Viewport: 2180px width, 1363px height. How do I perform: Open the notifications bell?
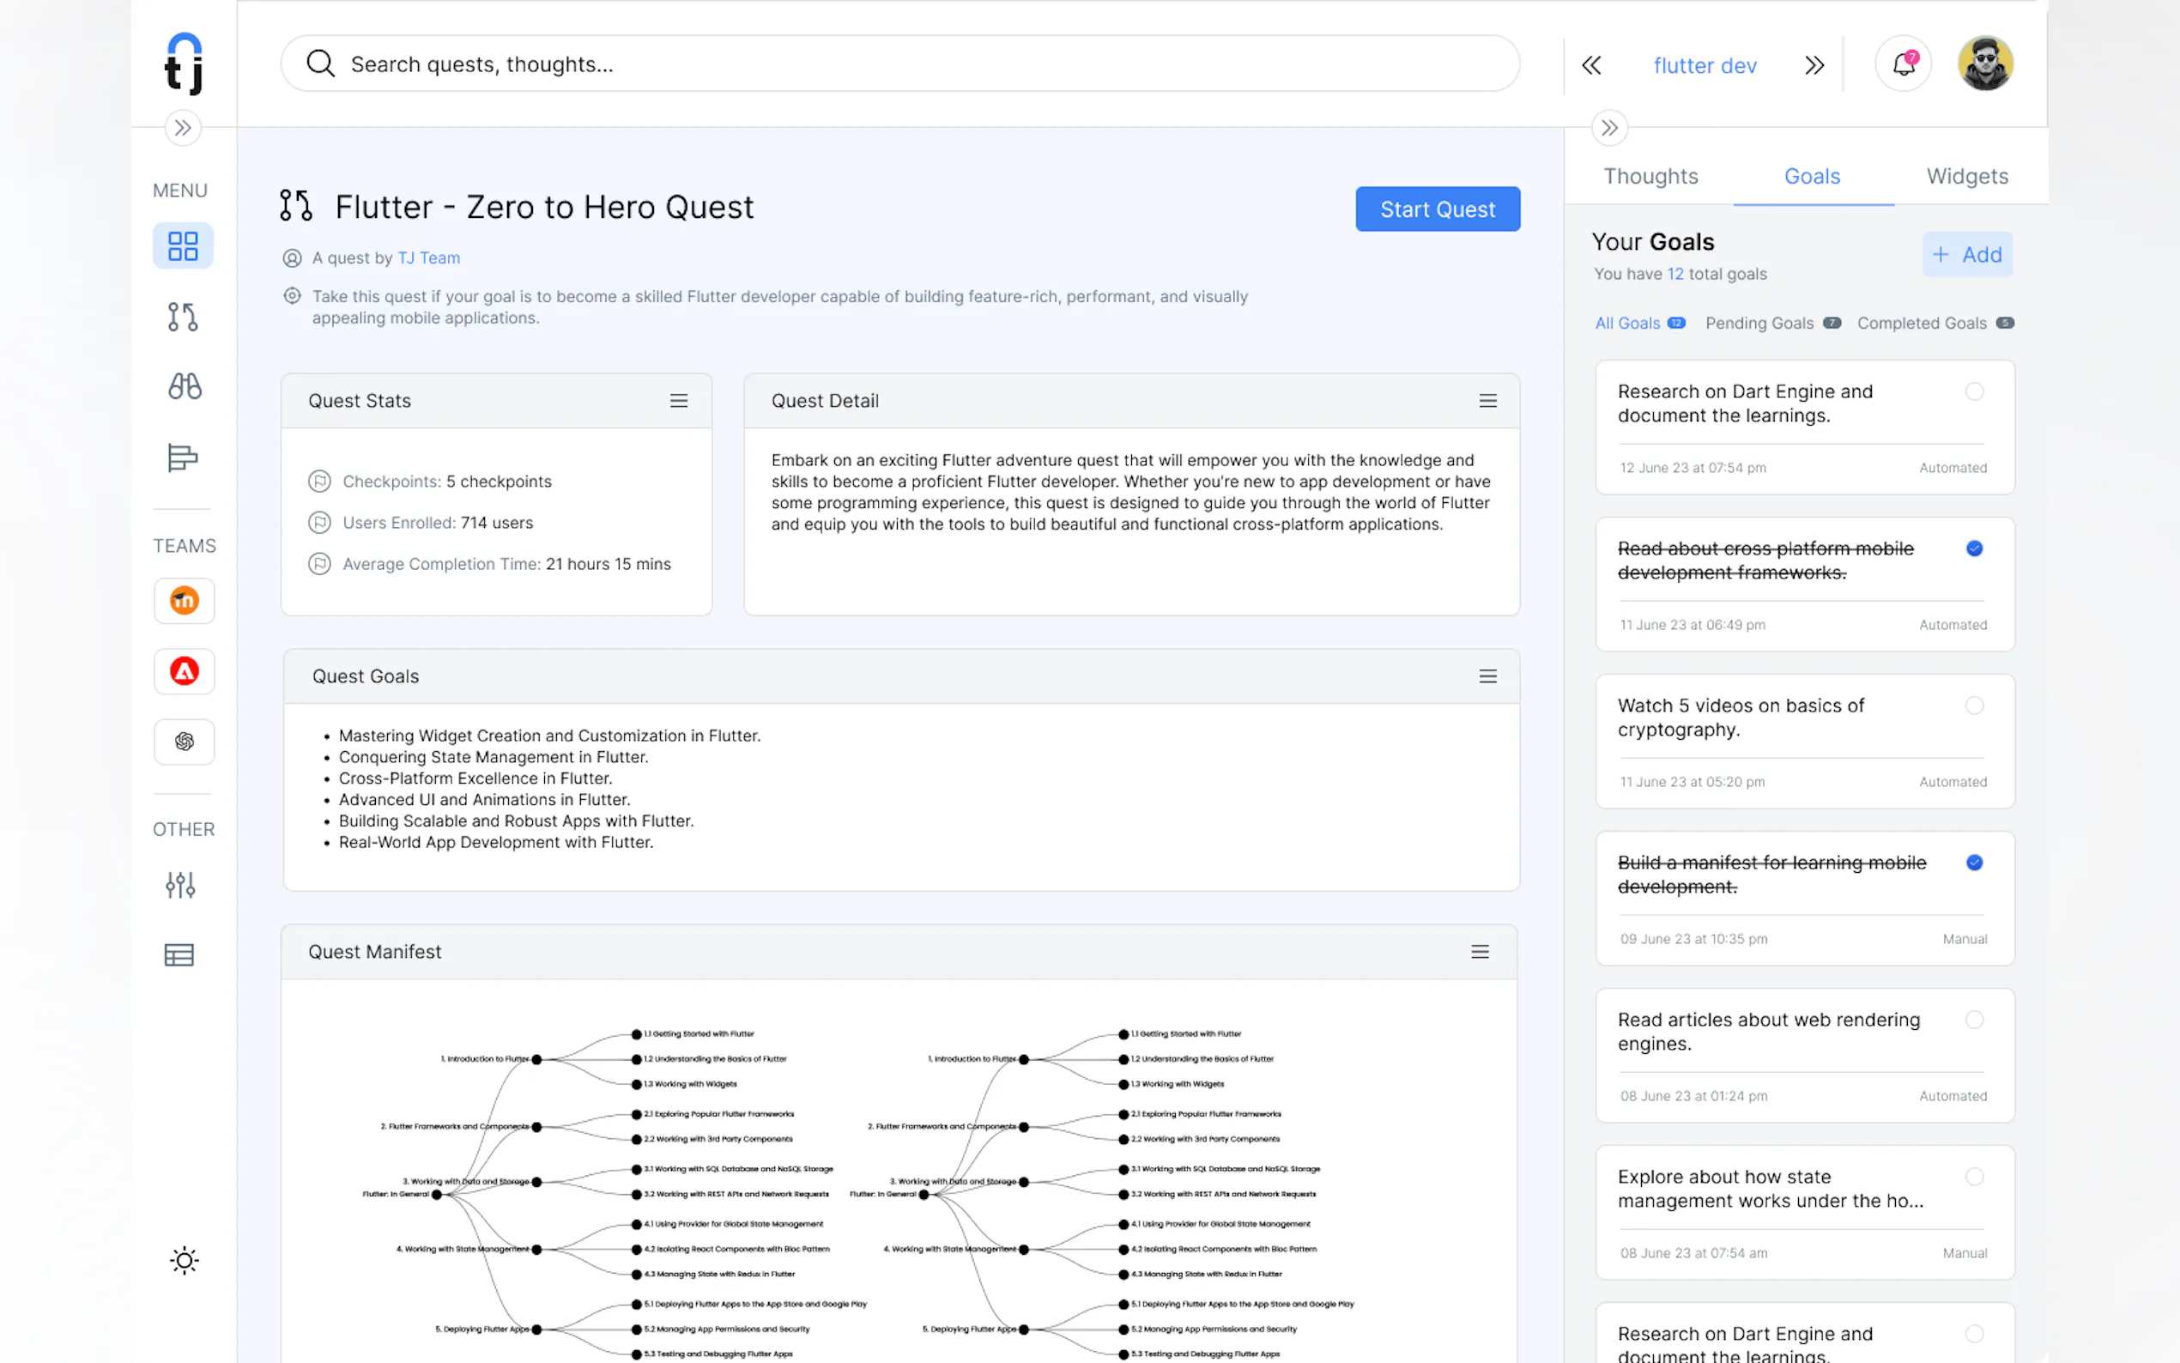[x=1904, y=64]
